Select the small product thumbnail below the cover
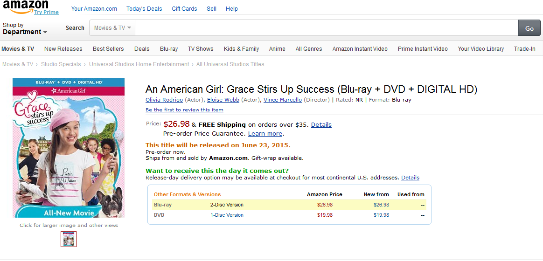This screenshot has width=543, height=261. click(69, 239)
